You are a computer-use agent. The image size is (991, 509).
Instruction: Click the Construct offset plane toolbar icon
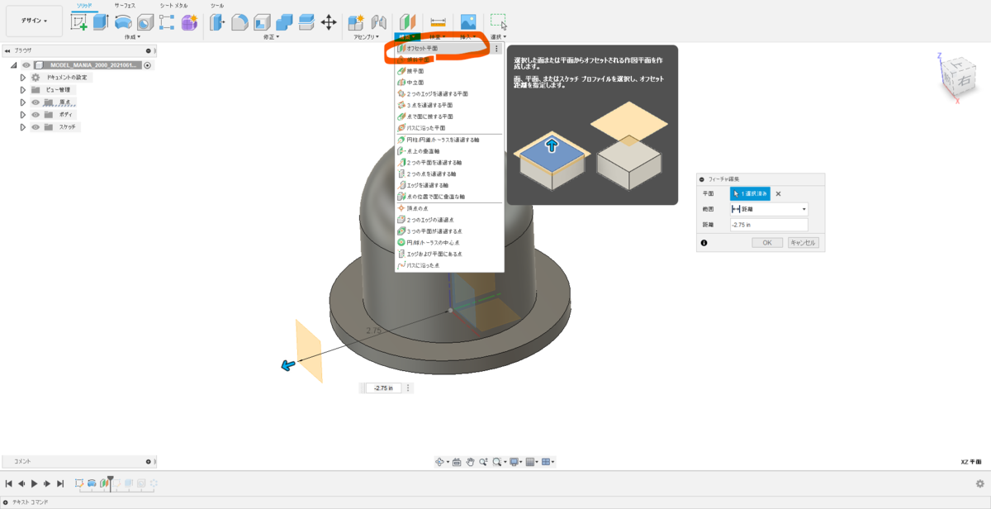[407, 22]
